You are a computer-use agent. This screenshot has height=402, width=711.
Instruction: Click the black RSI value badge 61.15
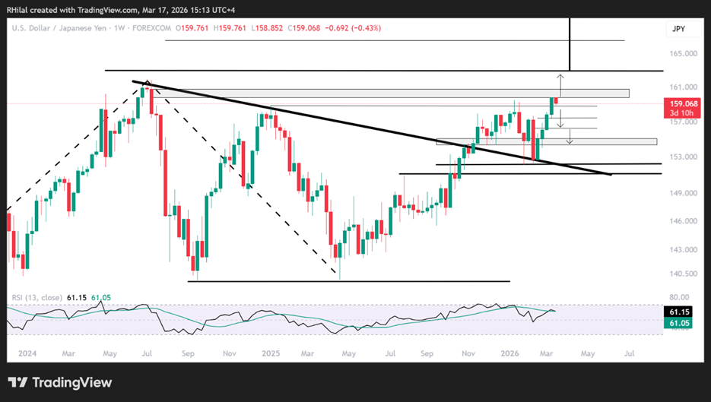click(x=679, y=312)
